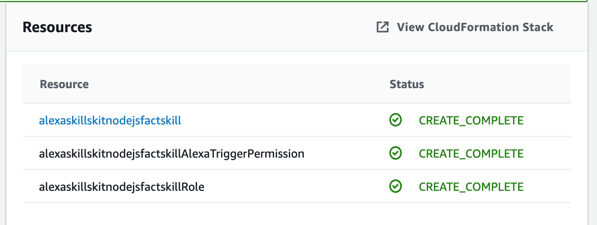
Task: Click the Resources panel heading
Action: 58,27
